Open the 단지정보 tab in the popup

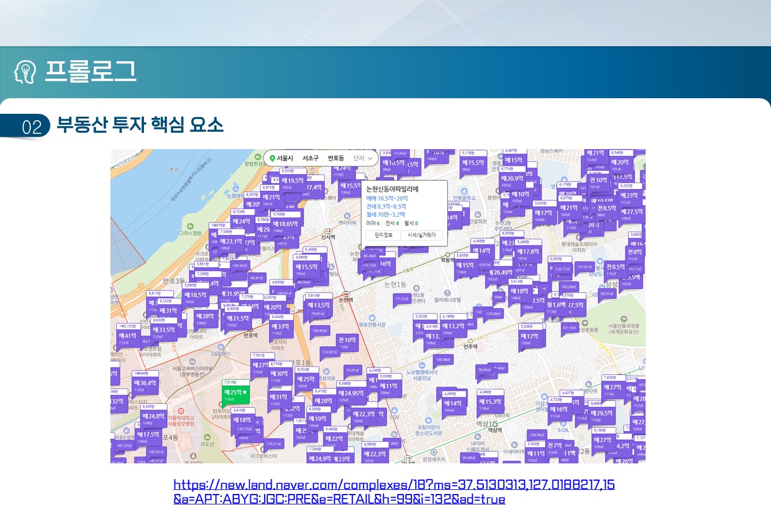(384, 235)
